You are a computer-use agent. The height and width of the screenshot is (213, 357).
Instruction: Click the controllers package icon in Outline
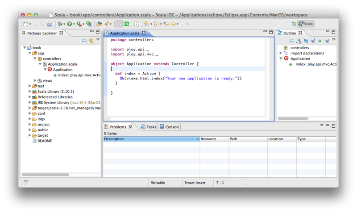pyautogui.click(x=286, y=48)
